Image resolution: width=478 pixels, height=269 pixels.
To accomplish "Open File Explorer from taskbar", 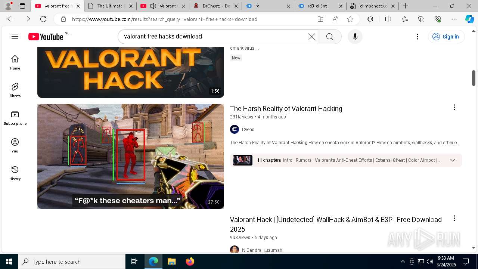I will coord(171,262).
